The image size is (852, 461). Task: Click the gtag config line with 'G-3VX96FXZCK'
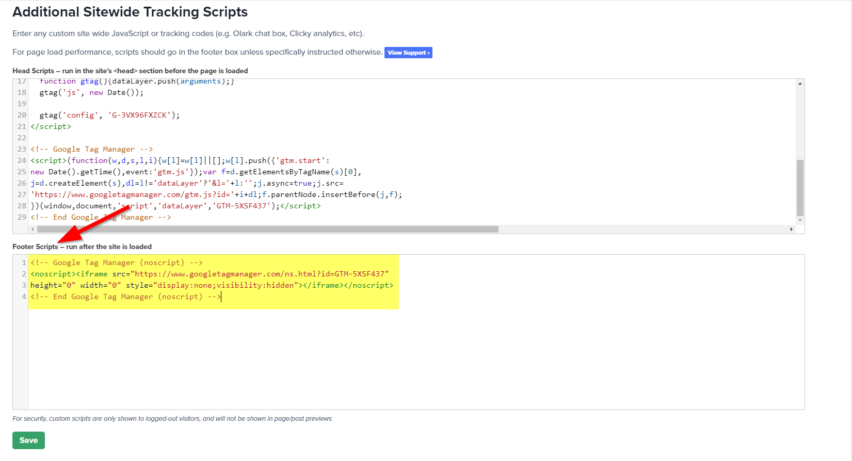[110, 115]
